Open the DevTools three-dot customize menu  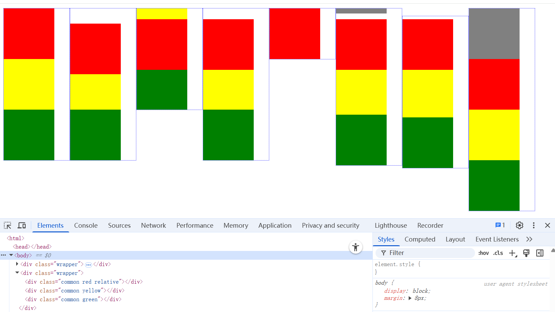click(534, 225)
